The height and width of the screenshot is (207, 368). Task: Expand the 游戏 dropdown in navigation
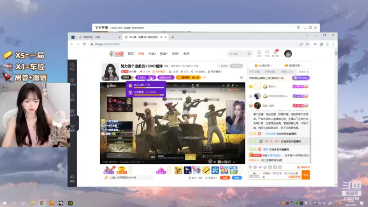click(175, 54)
